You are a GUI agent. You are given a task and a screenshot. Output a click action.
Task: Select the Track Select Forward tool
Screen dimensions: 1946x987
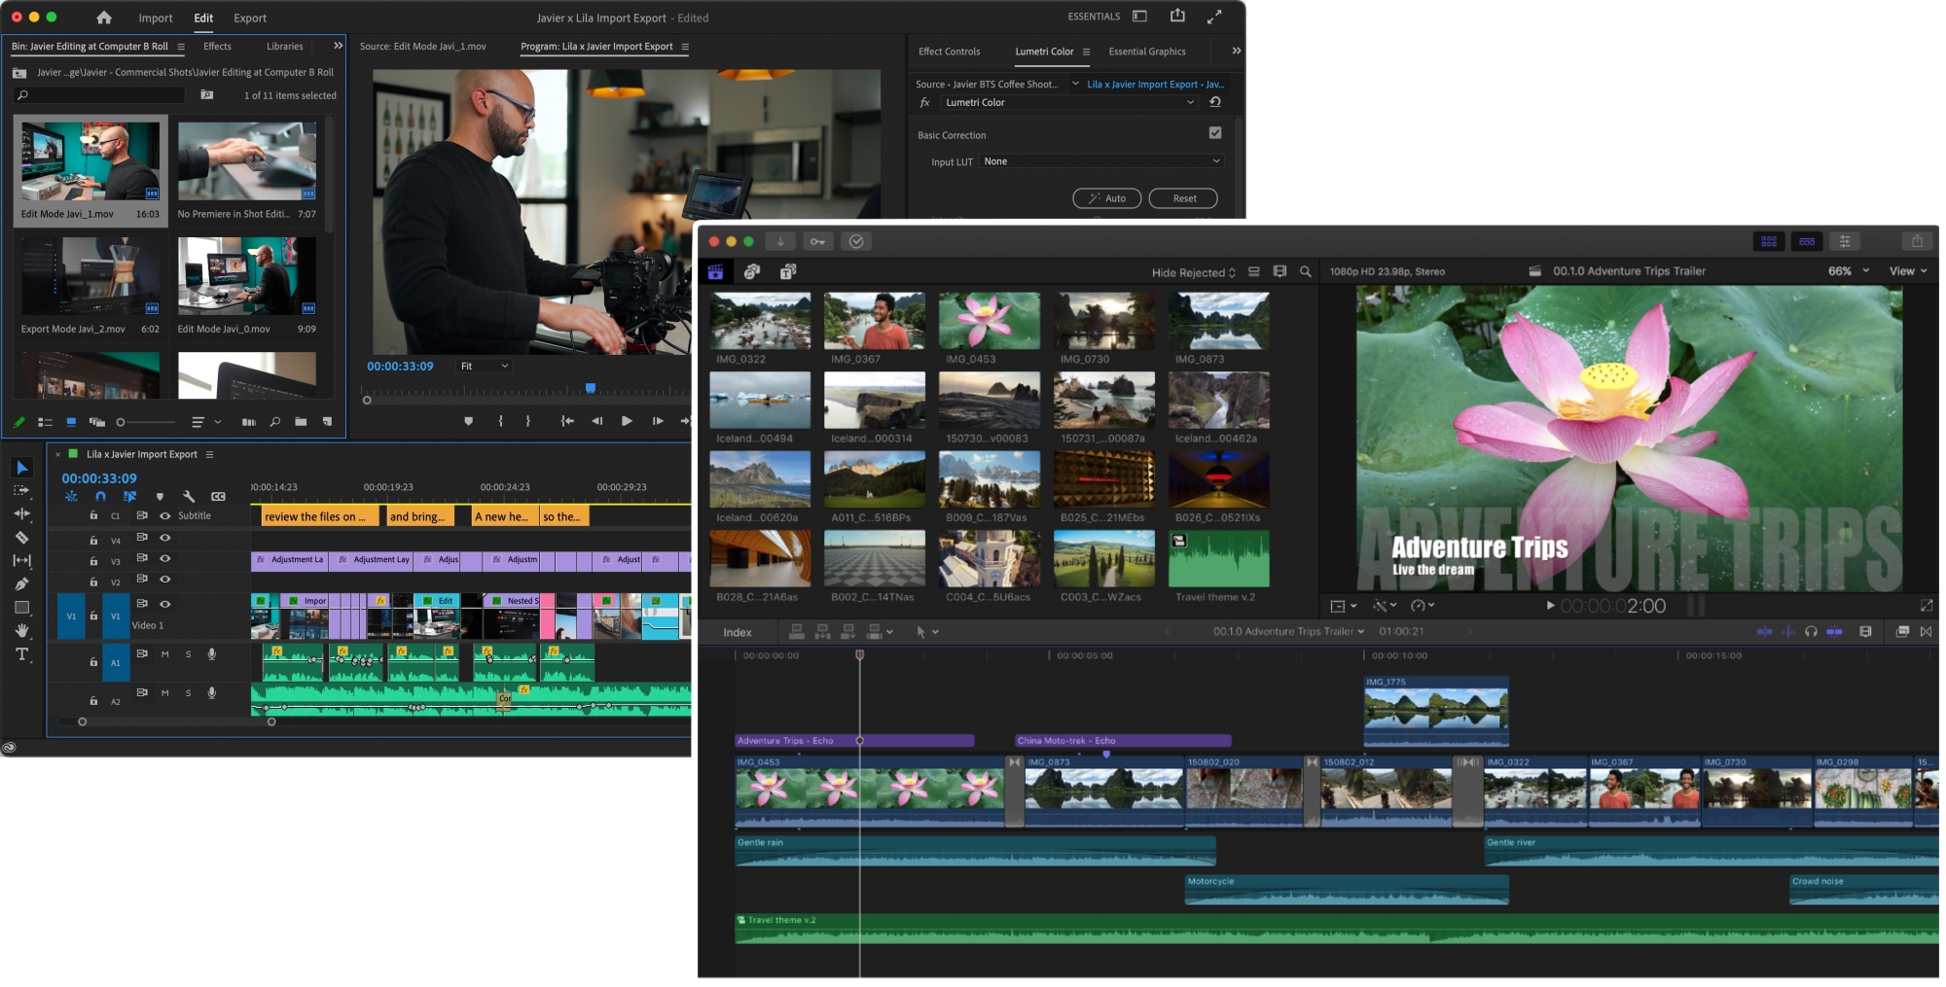[x=21, y=491]
